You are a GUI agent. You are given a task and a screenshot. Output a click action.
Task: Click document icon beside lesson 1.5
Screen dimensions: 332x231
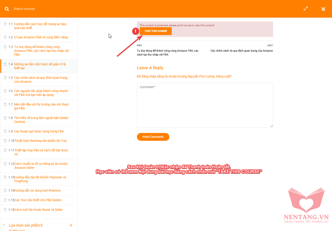tap(5, 78)
